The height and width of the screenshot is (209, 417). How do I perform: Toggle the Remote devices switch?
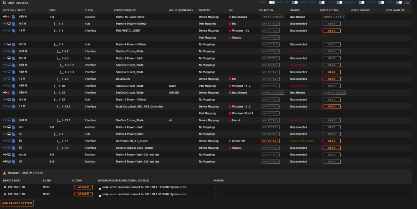(381, 2)
